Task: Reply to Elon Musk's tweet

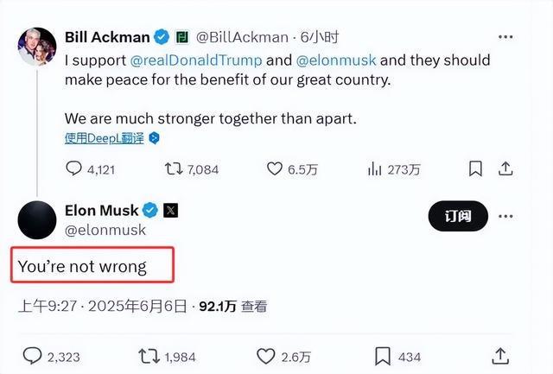Action: pyautogui.click(x=33, y=355)
